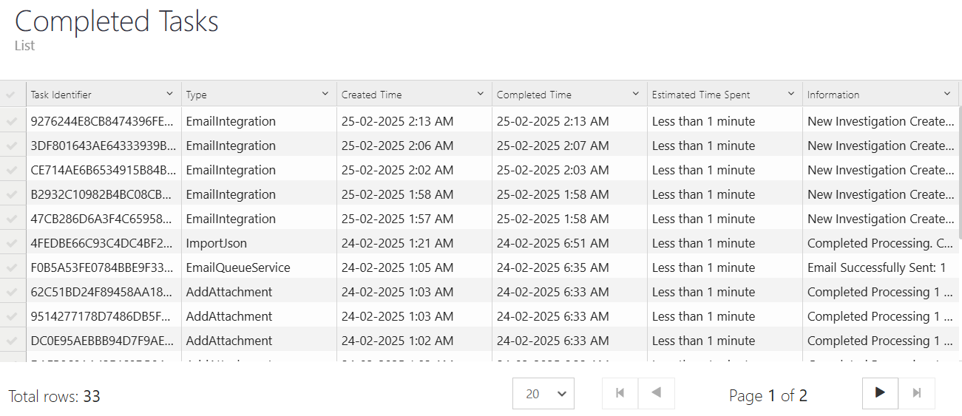Jump to last page button
Image resolution: width=962 pixels, height=416 pixels.
[x=917, y=393]
